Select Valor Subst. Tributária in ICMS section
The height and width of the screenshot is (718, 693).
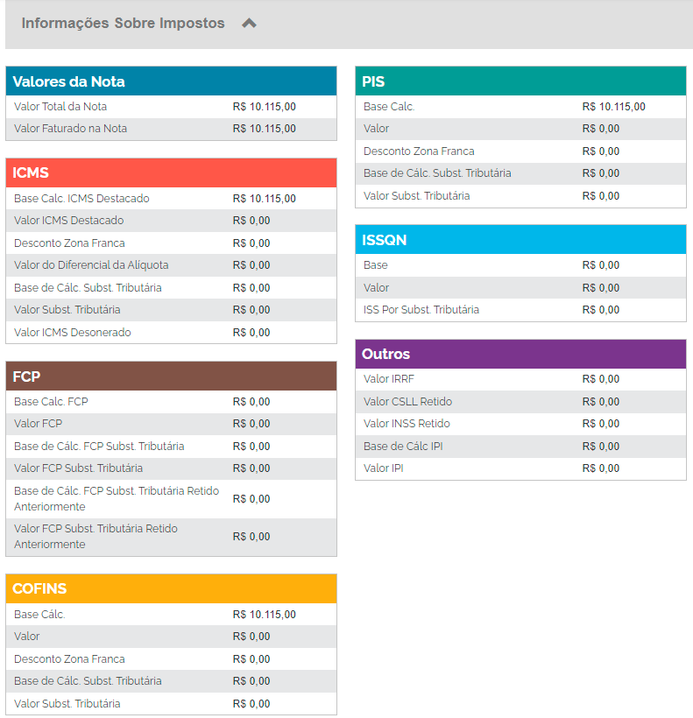(x=67, y=310)
